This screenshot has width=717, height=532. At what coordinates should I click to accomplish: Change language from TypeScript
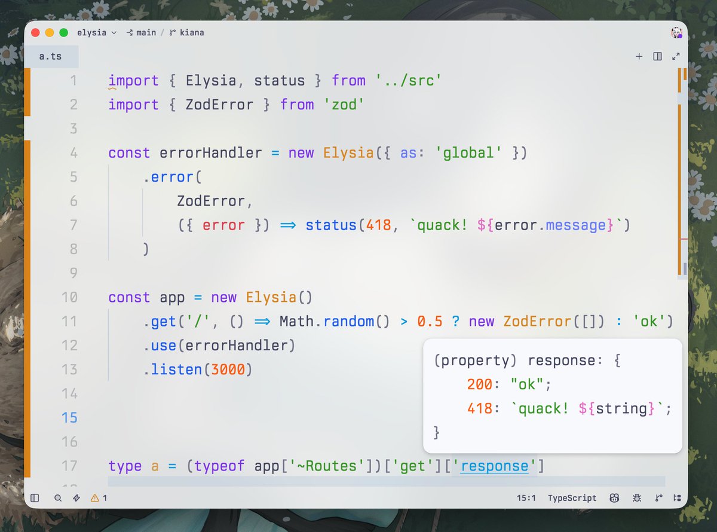(x=572, y=497)
